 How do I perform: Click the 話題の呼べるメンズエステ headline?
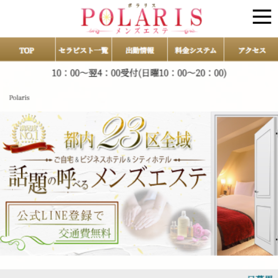click(107, 179)
